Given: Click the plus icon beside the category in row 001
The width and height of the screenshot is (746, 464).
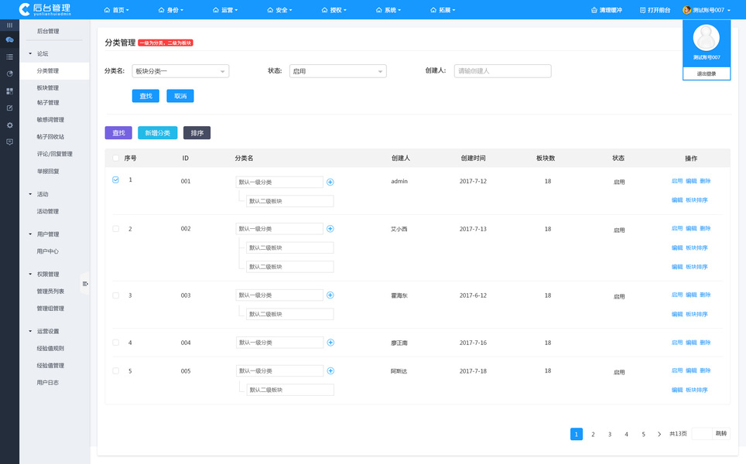Looking at the screenshot, I should pos(330,182).
